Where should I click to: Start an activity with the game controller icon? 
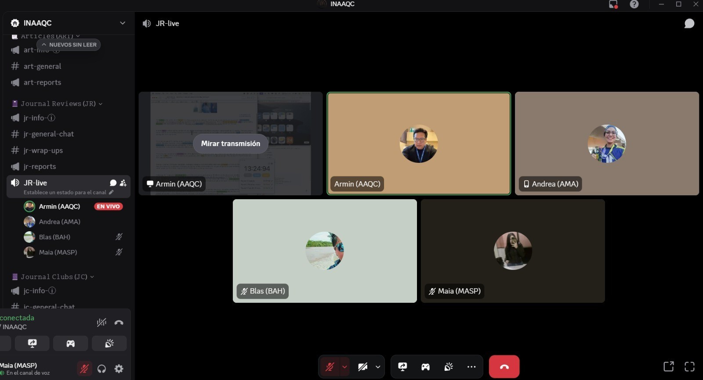click(425, 367)
